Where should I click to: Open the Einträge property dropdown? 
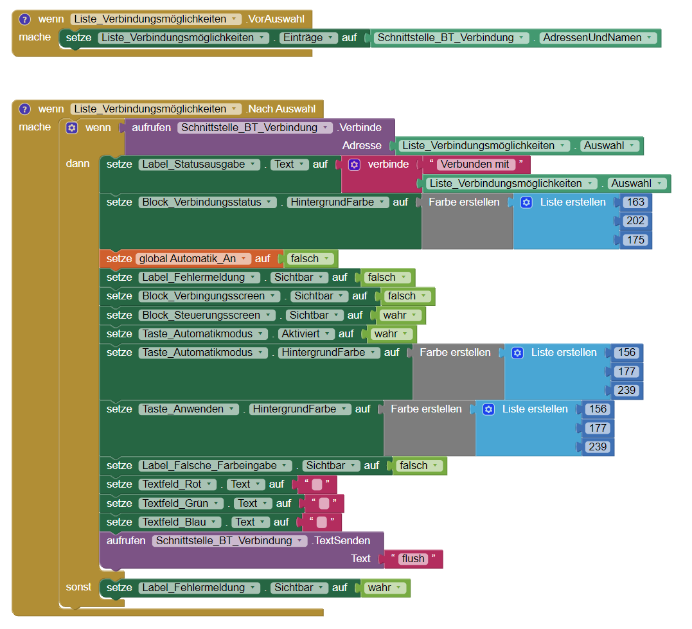[x=308, y=38]
